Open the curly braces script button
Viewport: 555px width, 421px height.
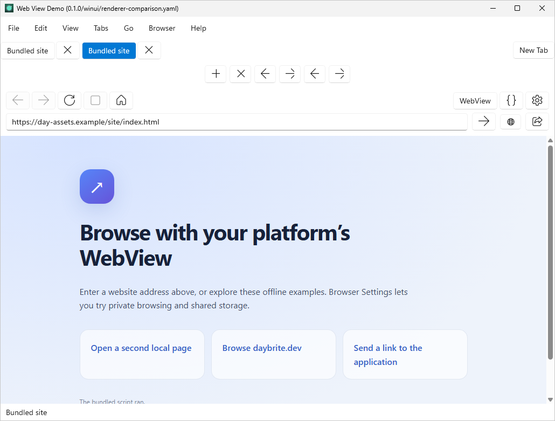511,101
